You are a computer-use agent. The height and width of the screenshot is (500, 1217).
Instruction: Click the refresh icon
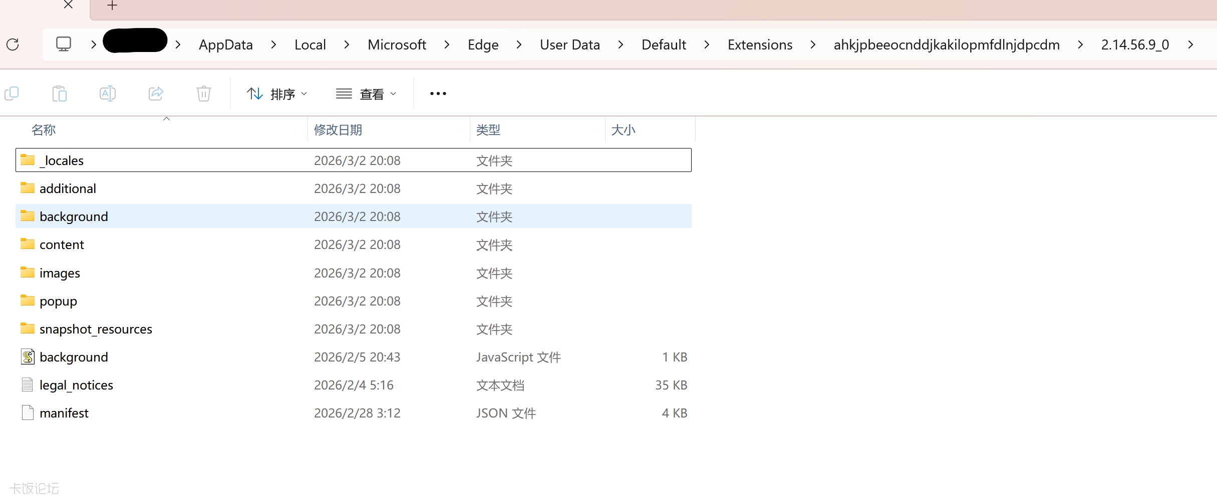click(x=13, y=44)
